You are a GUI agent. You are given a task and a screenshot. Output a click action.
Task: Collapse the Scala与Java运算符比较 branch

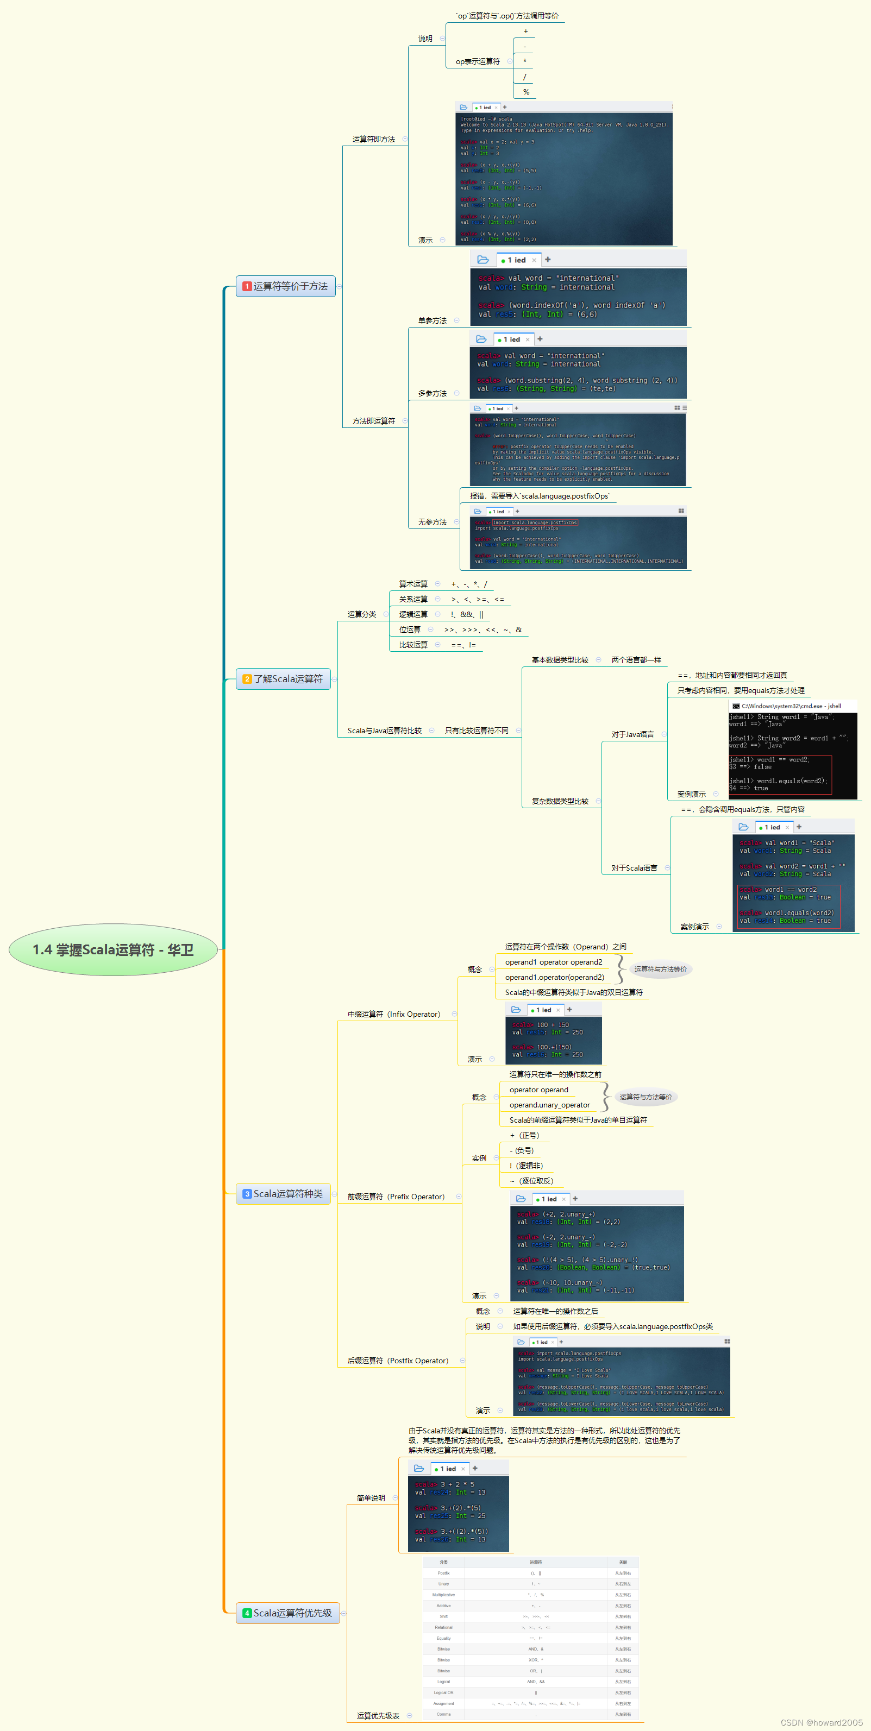(431, 731)
